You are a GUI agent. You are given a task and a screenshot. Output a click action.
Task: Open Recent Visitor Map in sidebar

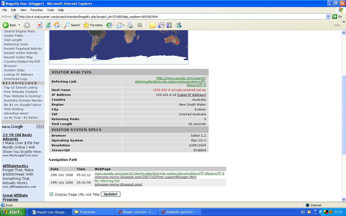tap(18, 57)
